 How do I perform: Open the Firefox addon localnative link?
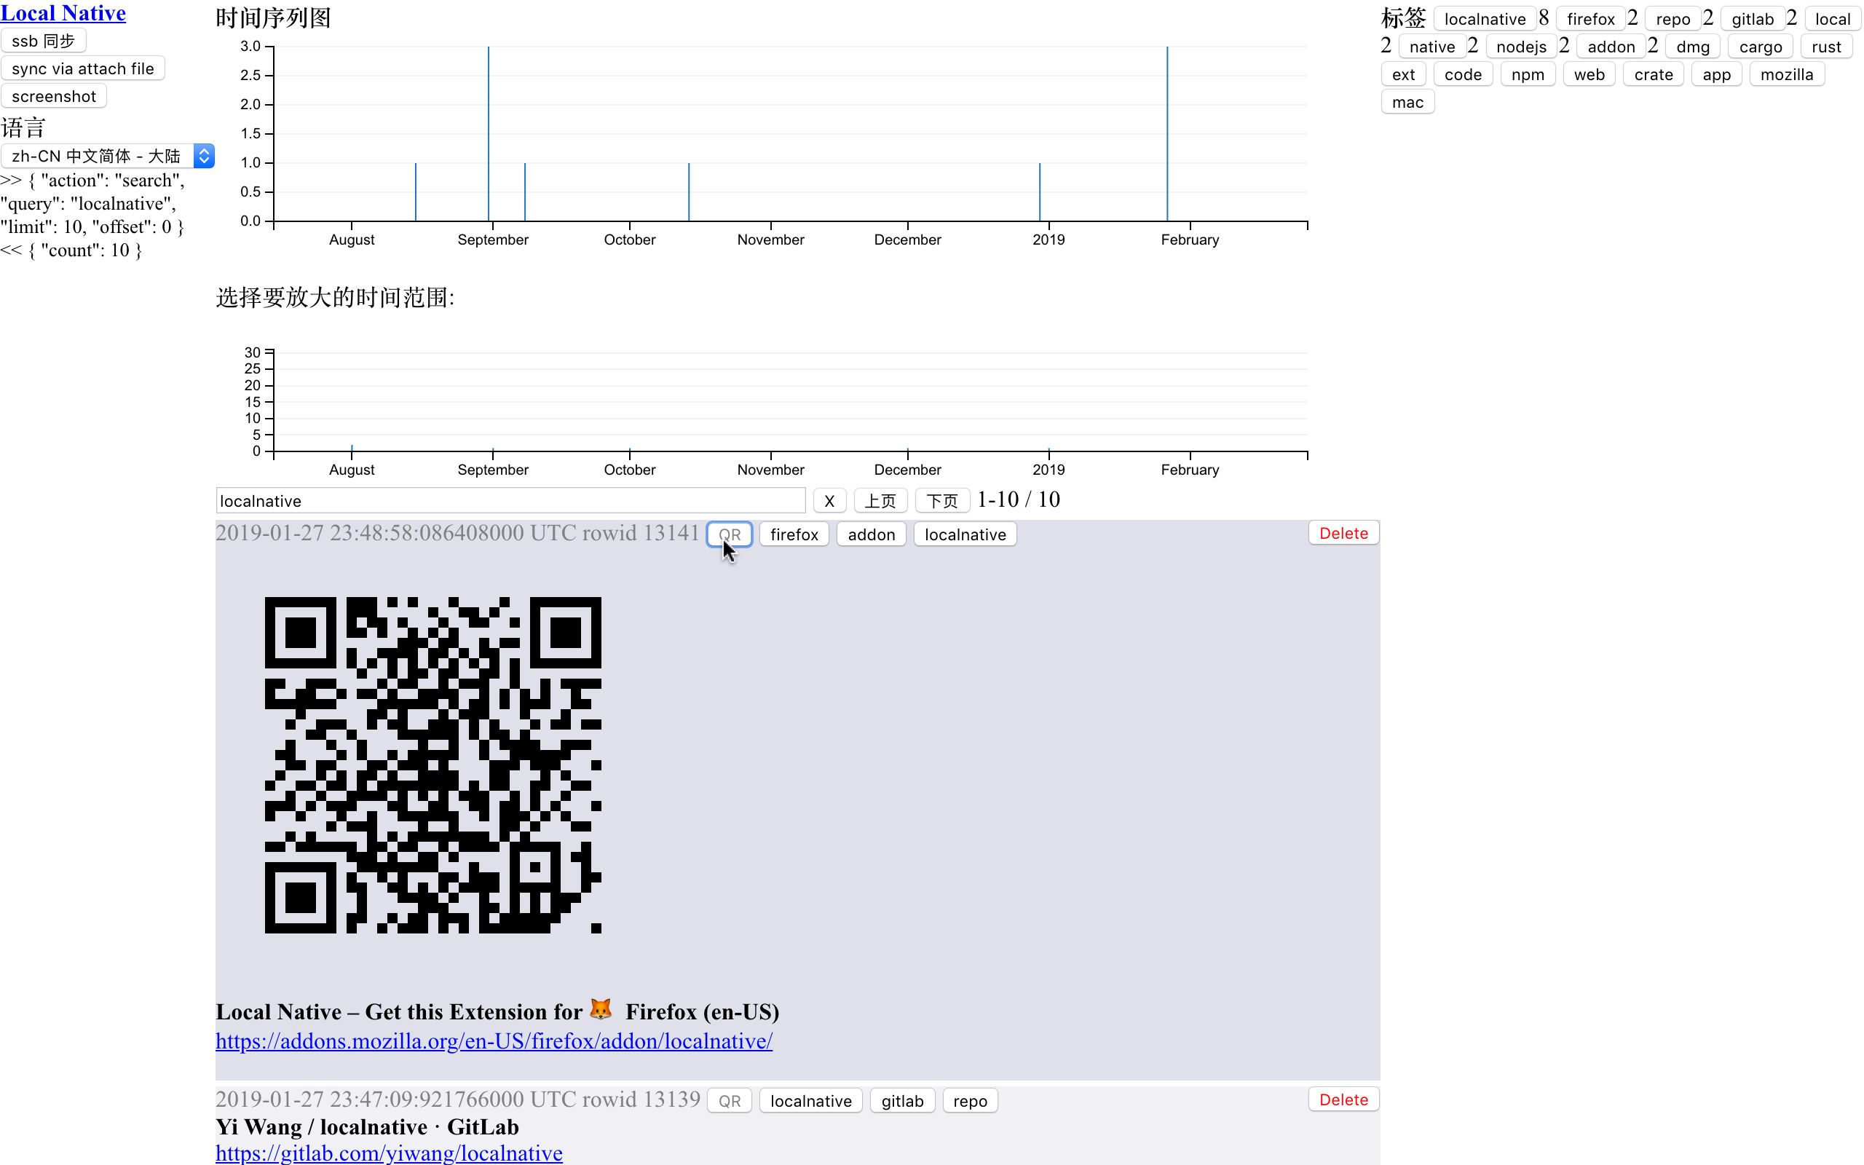494,1041
